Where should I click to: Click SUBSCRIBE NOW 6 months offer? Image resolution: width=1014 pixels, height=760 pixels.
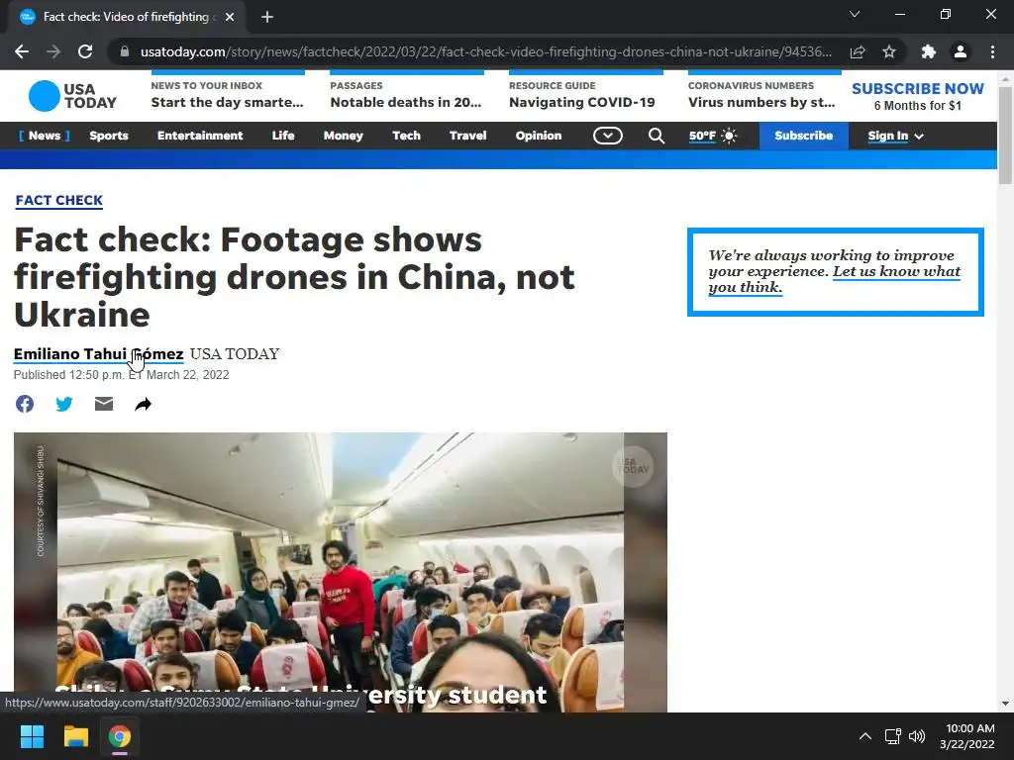tap(918, 96)
